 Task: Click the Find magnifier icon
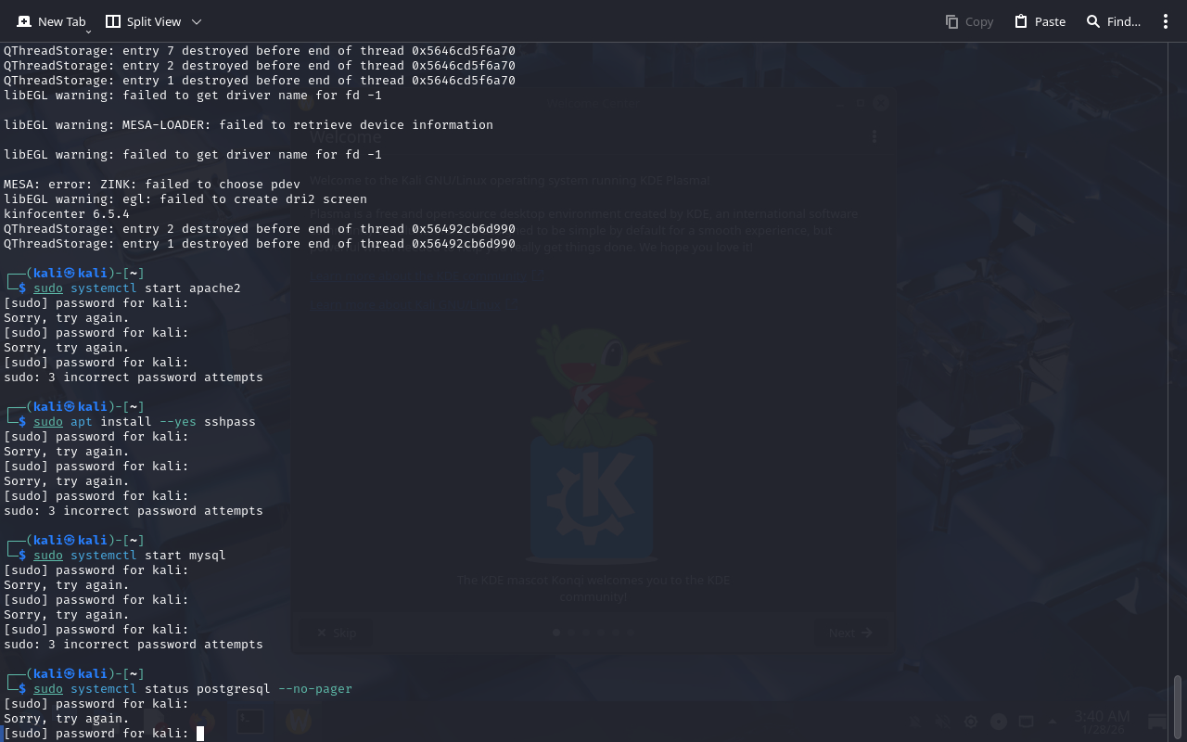pos(1093,21)
